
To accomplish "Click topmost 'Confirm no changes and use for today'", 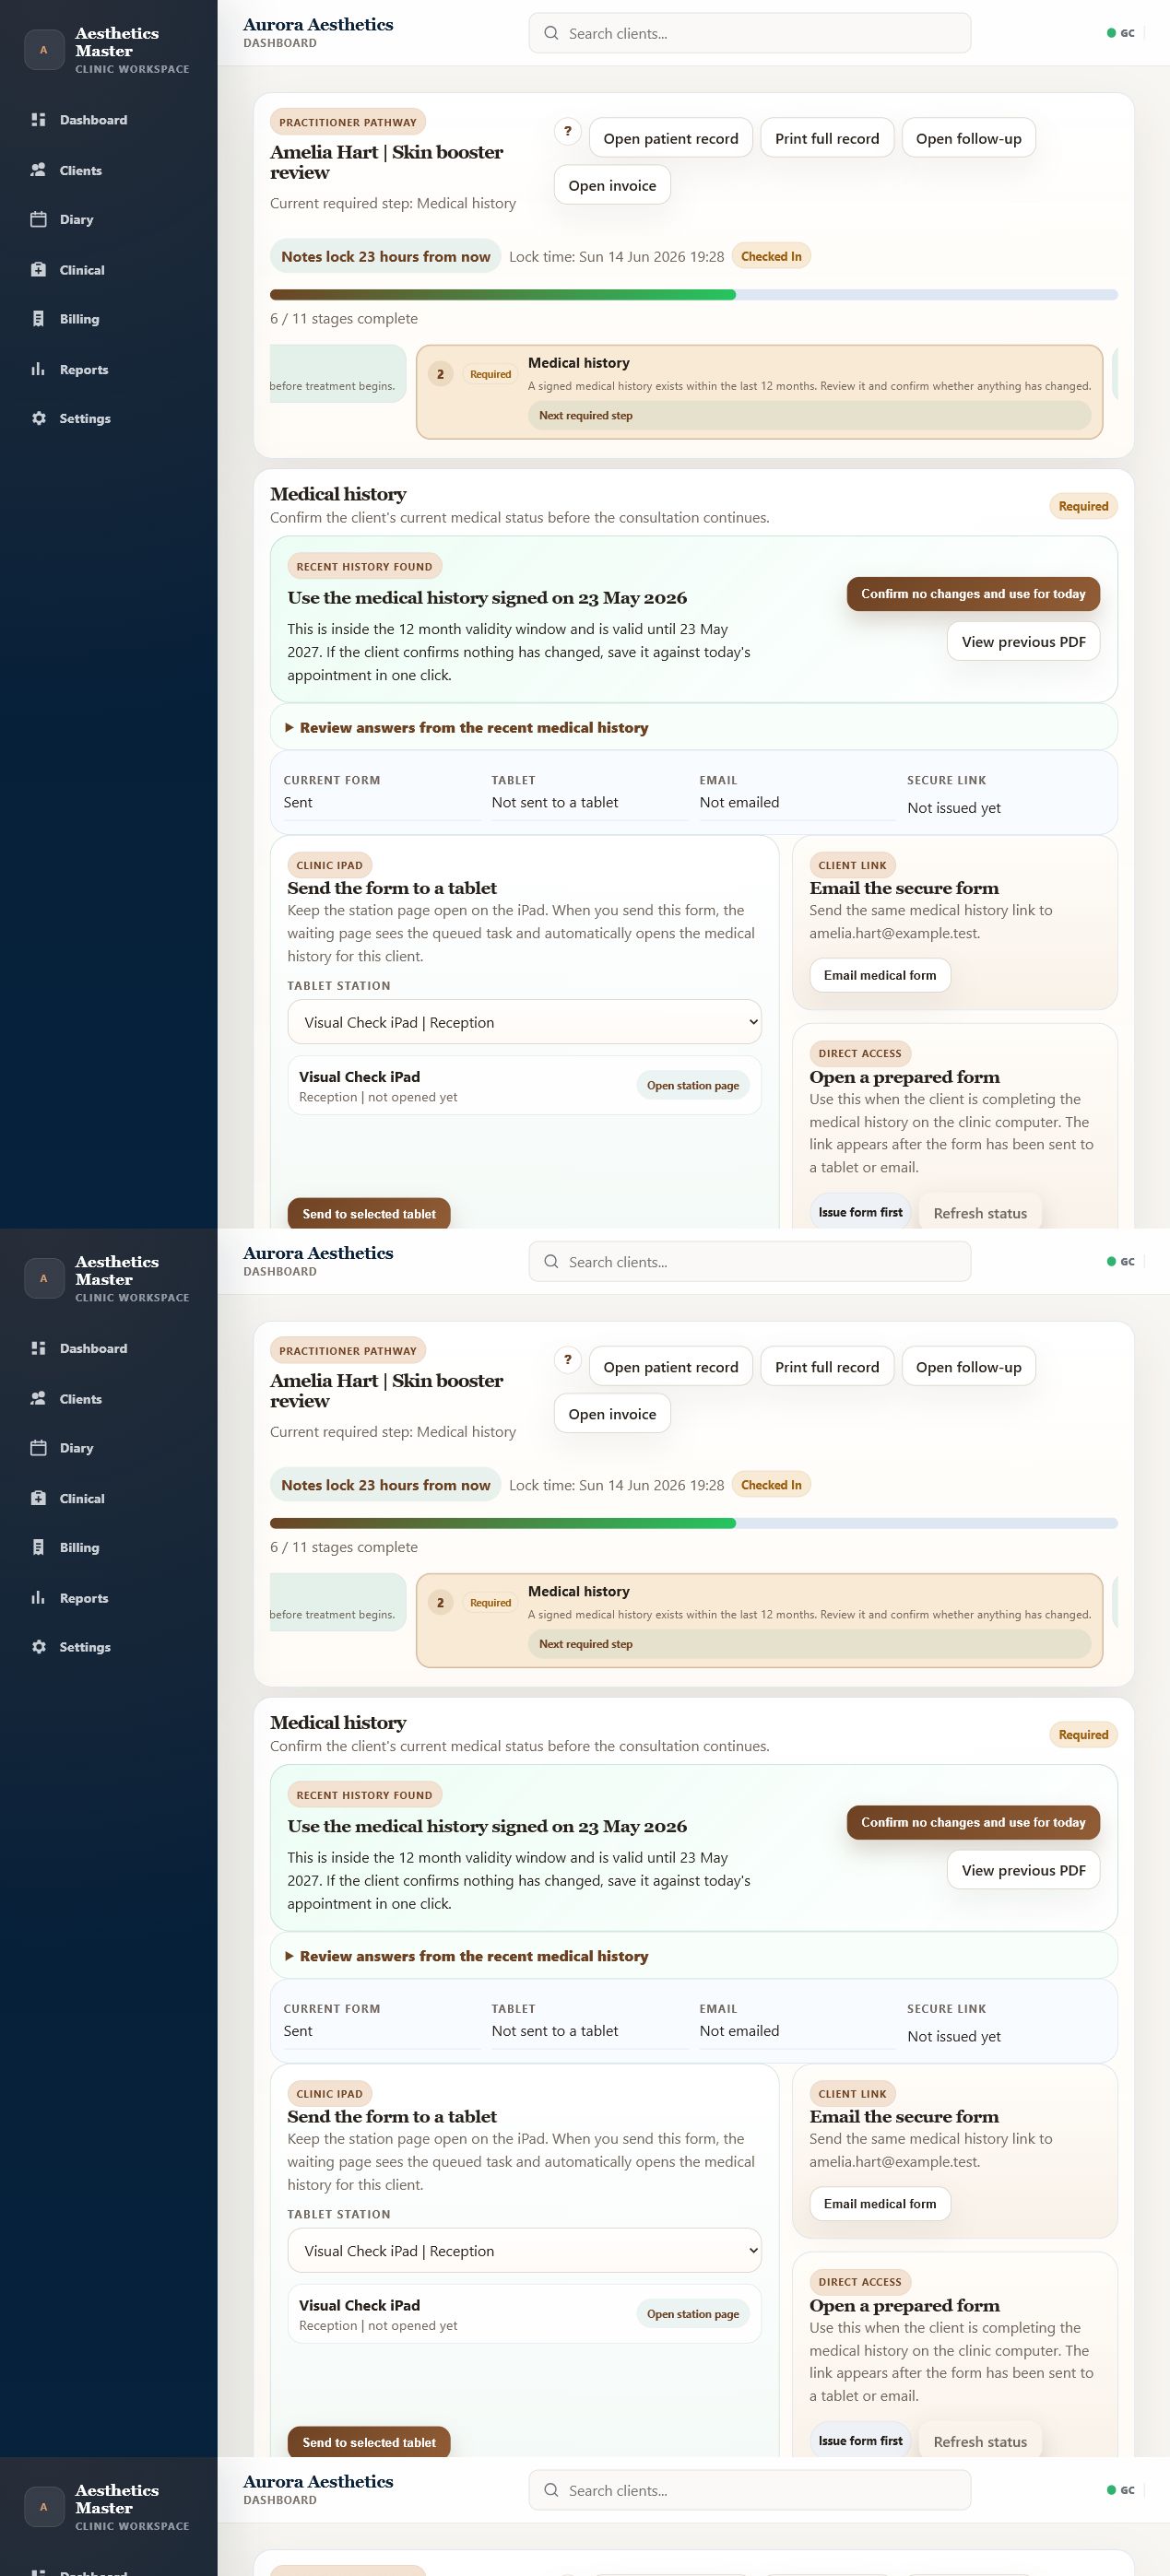I will click(973, 594).
